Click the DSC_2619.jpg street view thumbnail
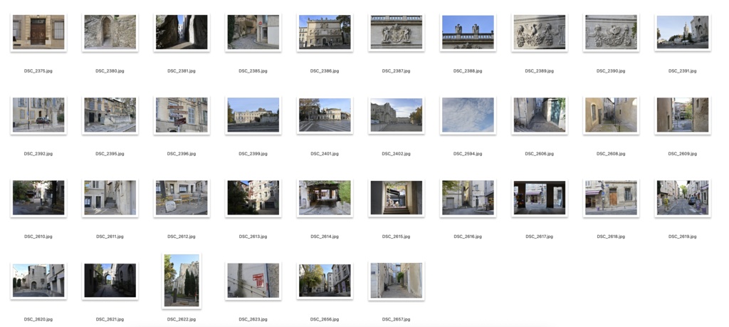The width and height of the screenshot is (729, 327). pyautogui.click(x=683, y=197)
